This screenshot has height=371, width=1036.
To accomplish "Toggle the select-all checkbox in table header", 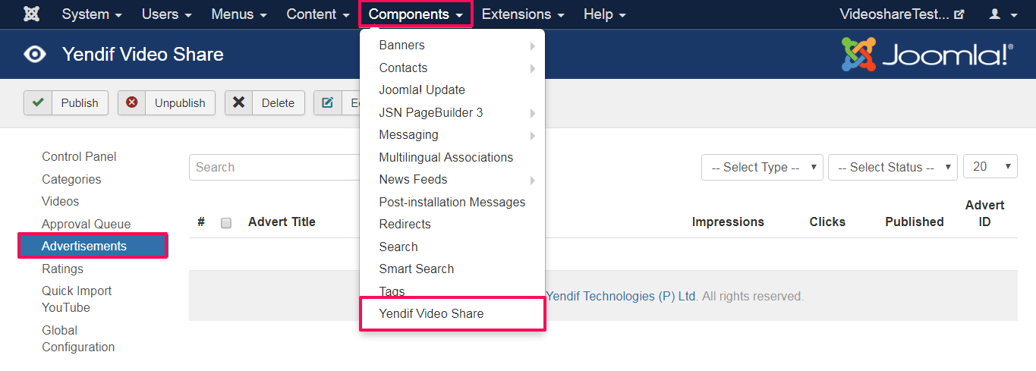I will (x=225, y=223).
